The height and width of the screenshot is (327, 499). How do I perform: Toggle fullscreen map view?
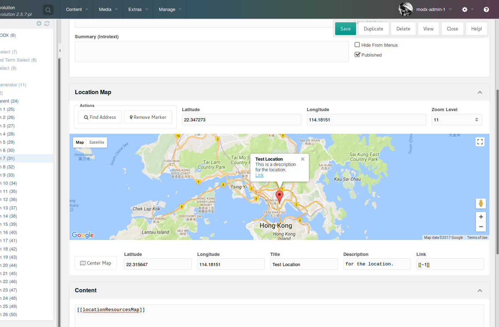tap(480, 142)
